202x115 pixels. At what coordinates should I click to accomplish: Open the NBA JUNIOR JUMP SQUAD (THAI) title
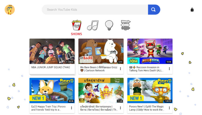coord(51,67)
